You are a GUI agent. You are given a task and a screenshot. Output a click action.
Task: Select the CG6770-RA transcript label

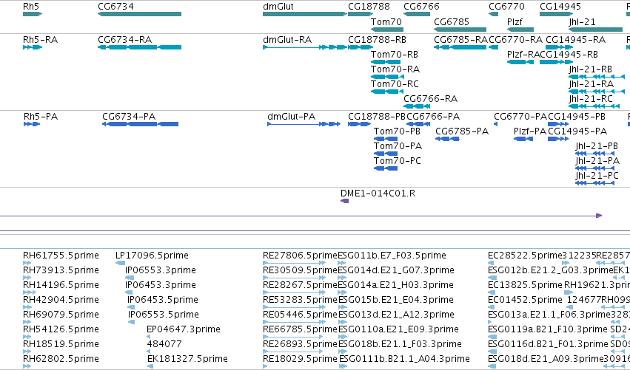pyautogui.click(x=515, y=40)
